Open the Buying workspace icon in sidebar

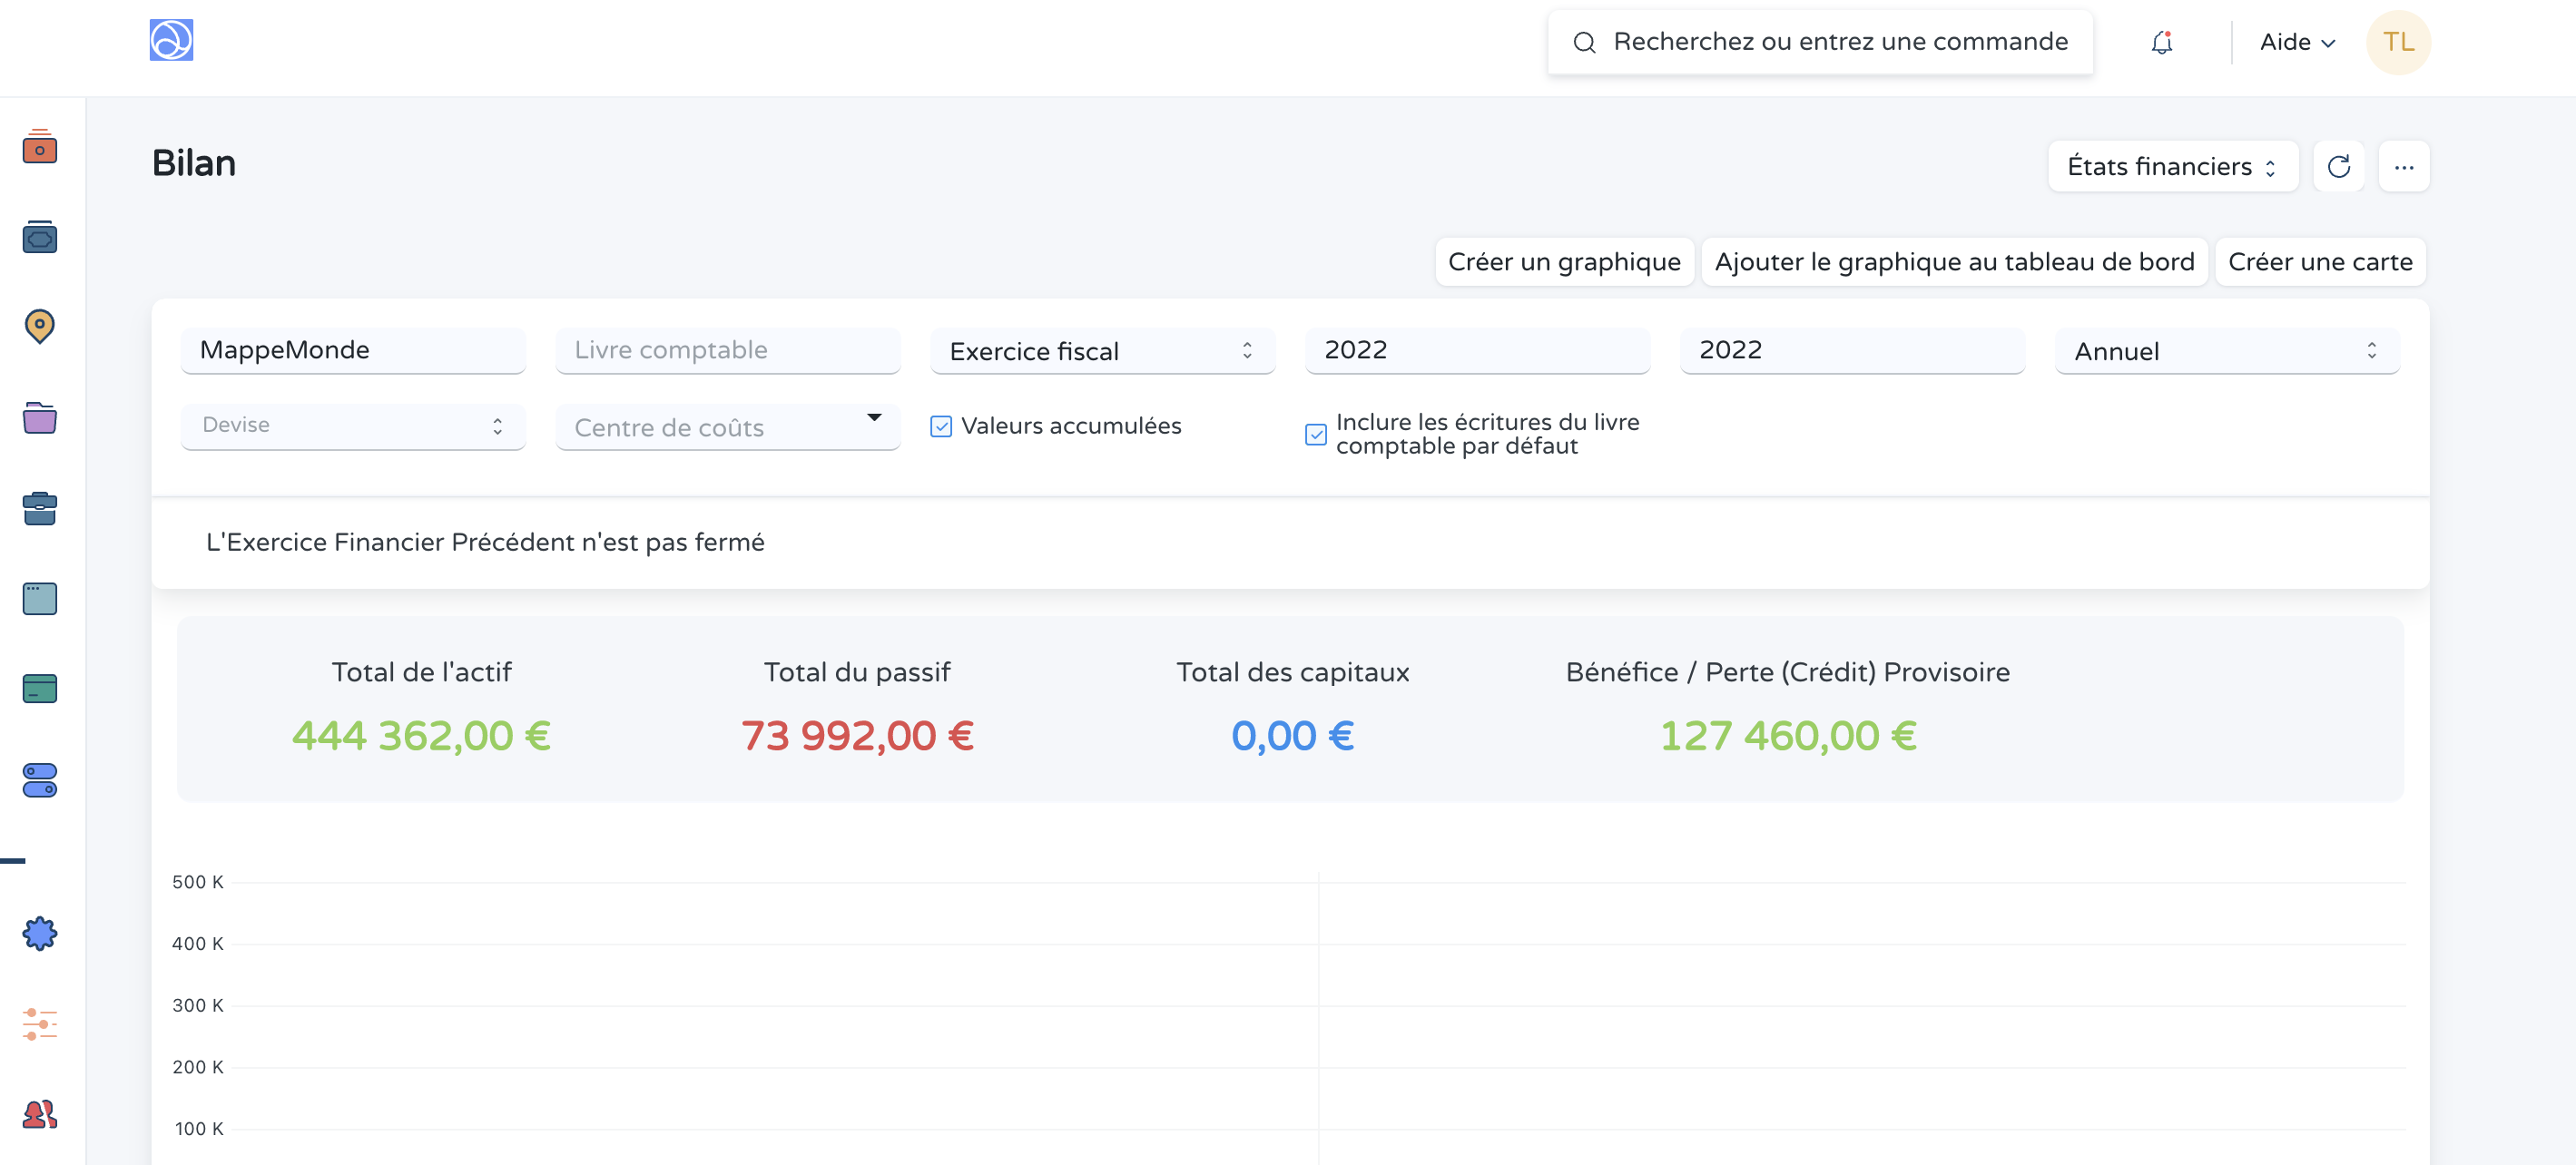[38, 237]
